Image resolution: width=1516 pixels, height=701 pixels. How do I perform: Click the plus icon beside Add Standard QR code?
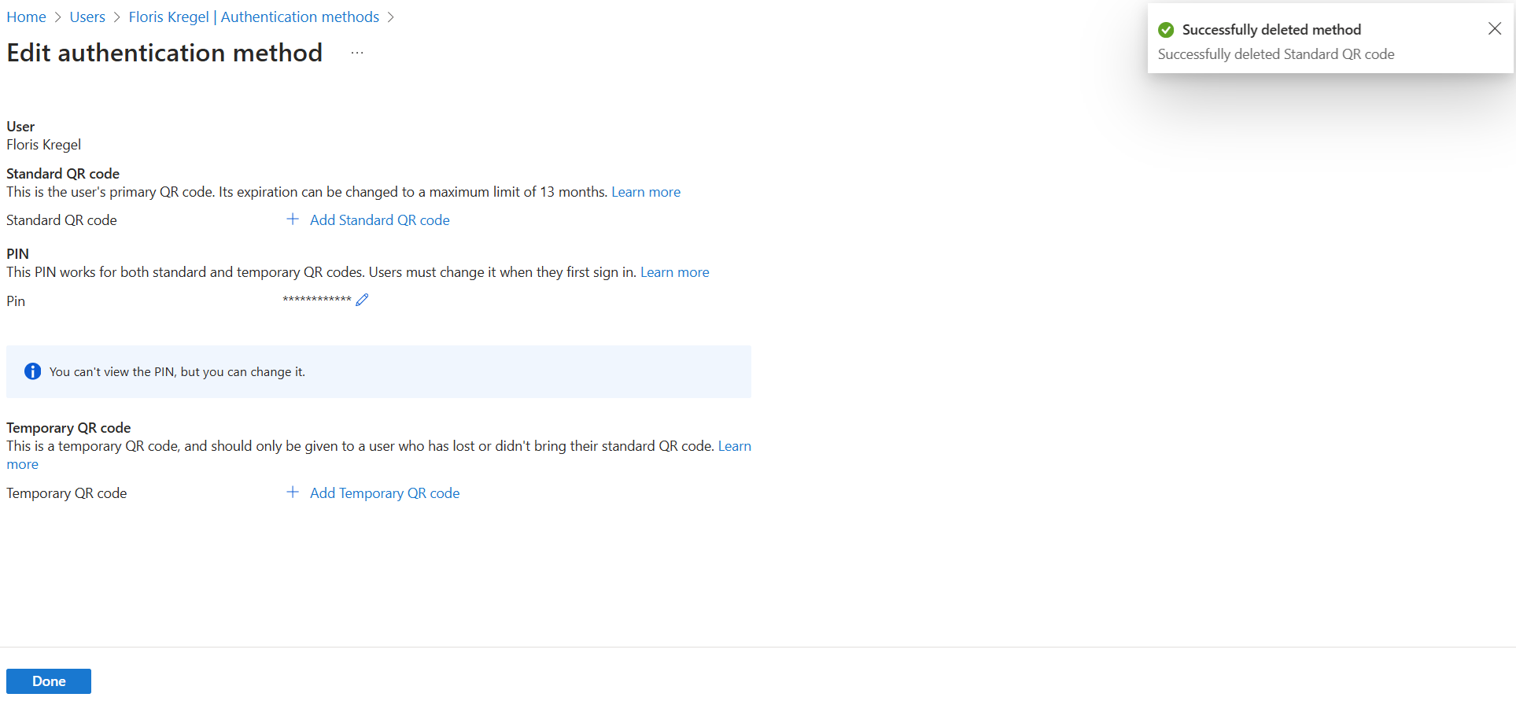(293, 220)
